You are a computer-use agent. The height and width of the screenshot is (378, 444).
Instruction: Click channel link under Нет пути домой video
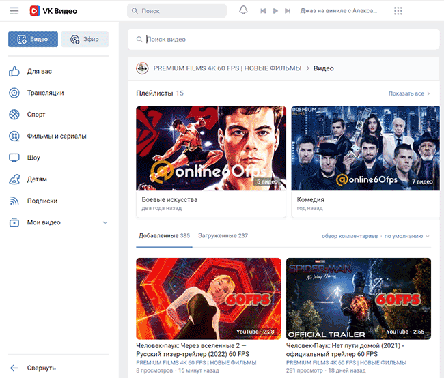[x=346, y=363]
